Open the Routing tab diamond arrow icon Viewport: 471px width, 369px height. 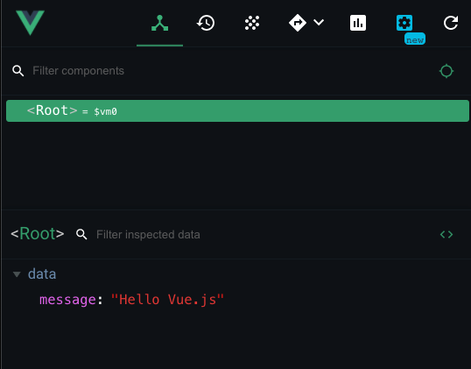click(298, 23)
